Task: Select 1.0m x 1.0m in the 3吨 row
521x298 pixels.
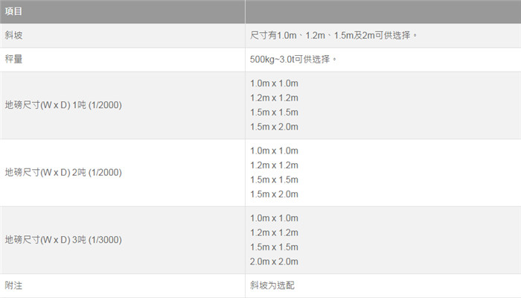Action: pos(275,218)
